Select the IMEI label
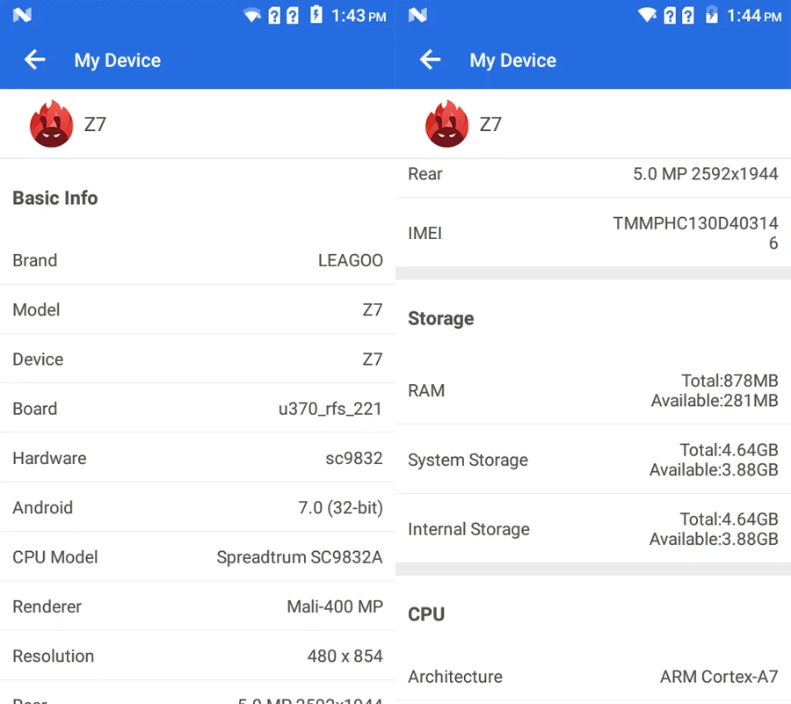 tap(425, 233)
